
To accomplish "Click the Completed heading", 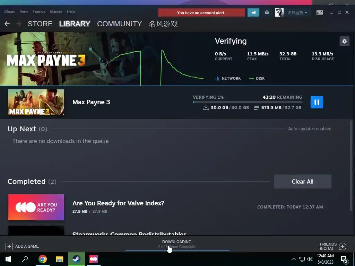I will tap(26, 181).
